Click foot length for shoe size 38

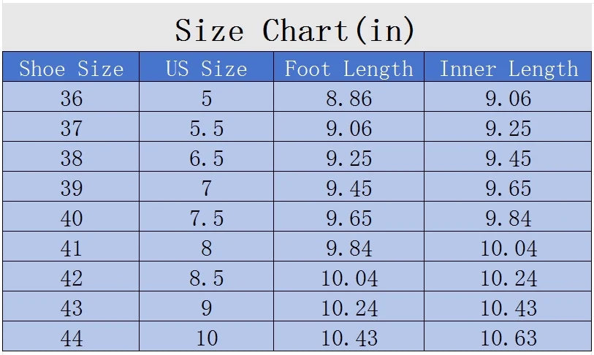point(349,159)
